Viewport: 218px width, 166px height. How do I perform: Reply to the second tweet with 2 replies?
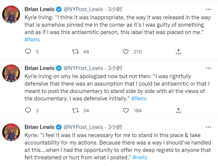pyautogui.click(x=28, y=110)
